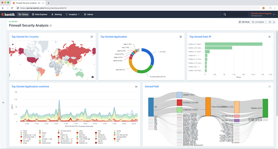Open the Aaron Kagawa user menu
This screenshot has height=149, width=278.
click(262, 15)
